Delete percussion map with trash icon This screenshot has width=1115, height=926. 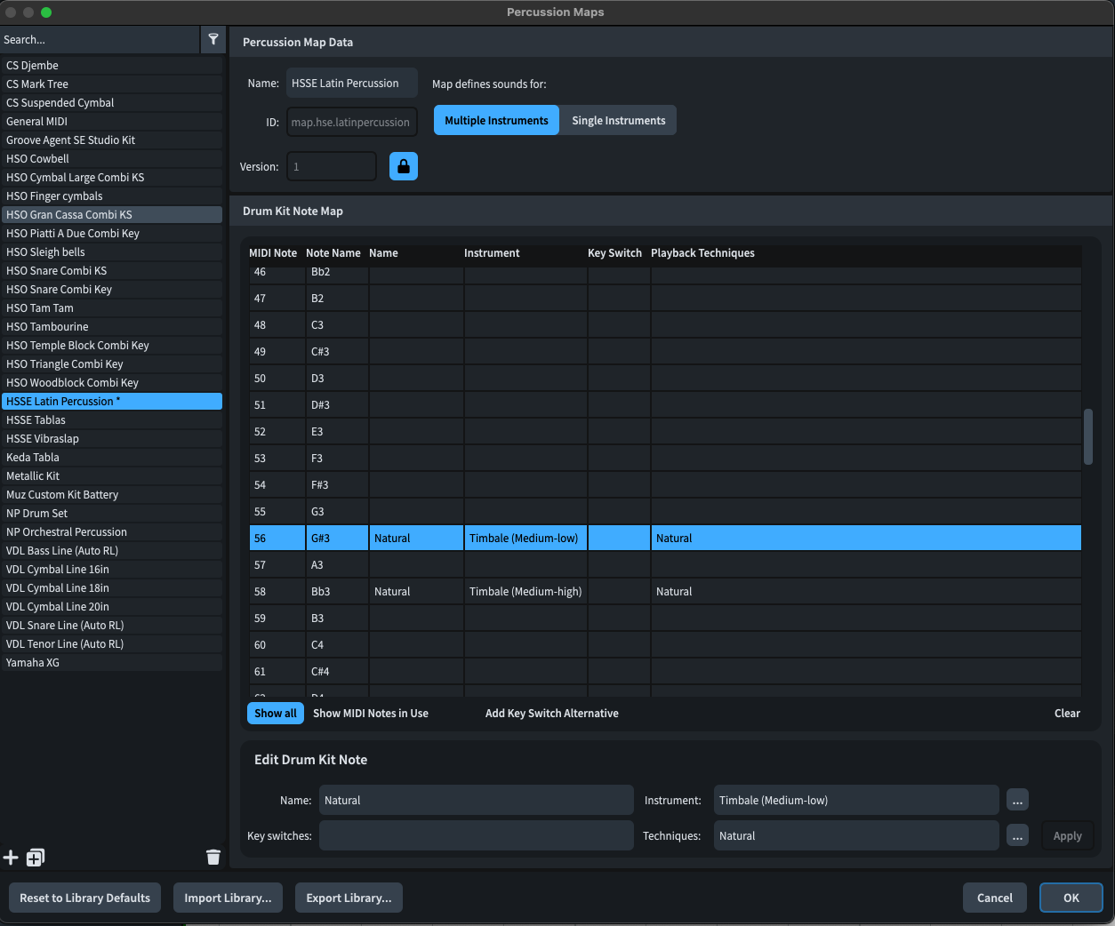pyautogui.click(x=213, y=858)
